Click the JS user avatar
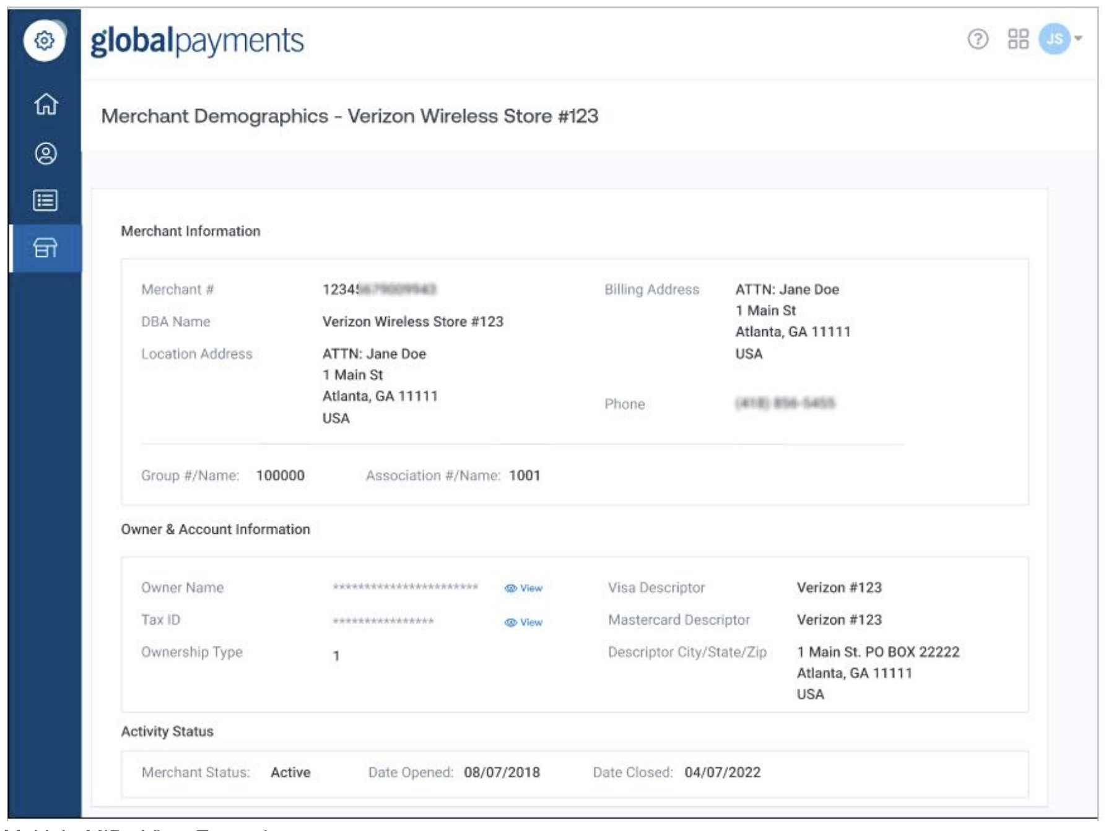The width and height of the screenshot is (1106, 831). [x=1054, y=39]
